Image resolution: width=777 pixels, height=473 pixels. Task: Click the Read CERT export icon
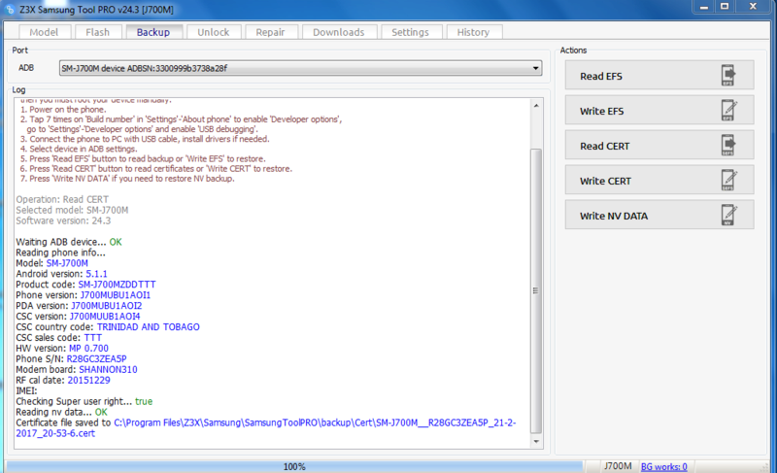point(727,145)
